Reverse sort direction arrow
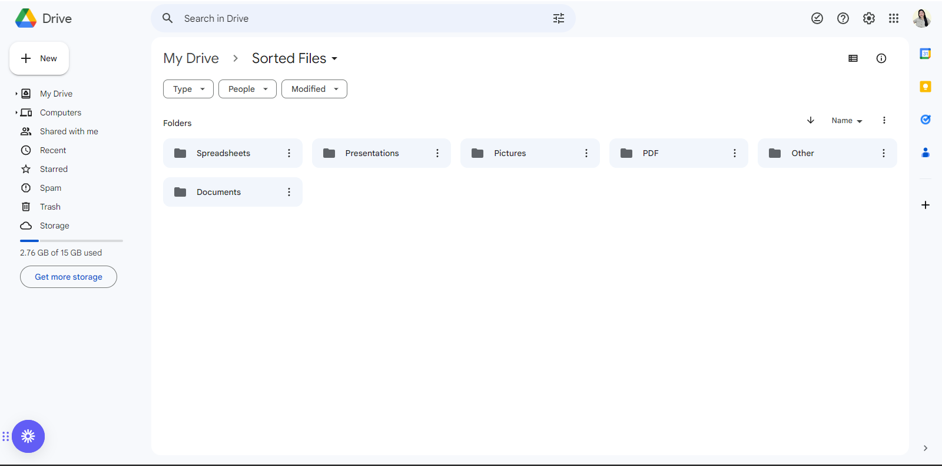The width and height of the screenshot is (942, 467). 811,120
